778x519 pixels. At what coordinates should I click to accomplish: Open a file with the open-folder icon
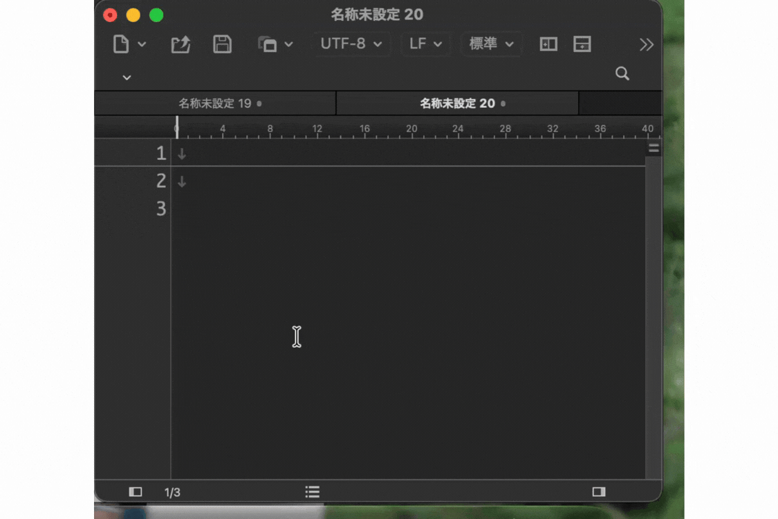click(180, 44)
